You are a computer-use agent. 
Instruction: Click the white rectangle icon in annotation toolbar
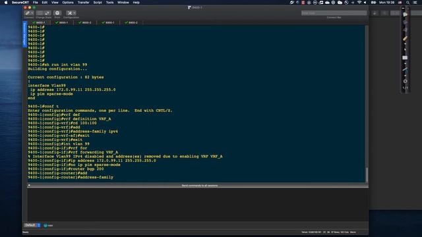pos(405,57)
